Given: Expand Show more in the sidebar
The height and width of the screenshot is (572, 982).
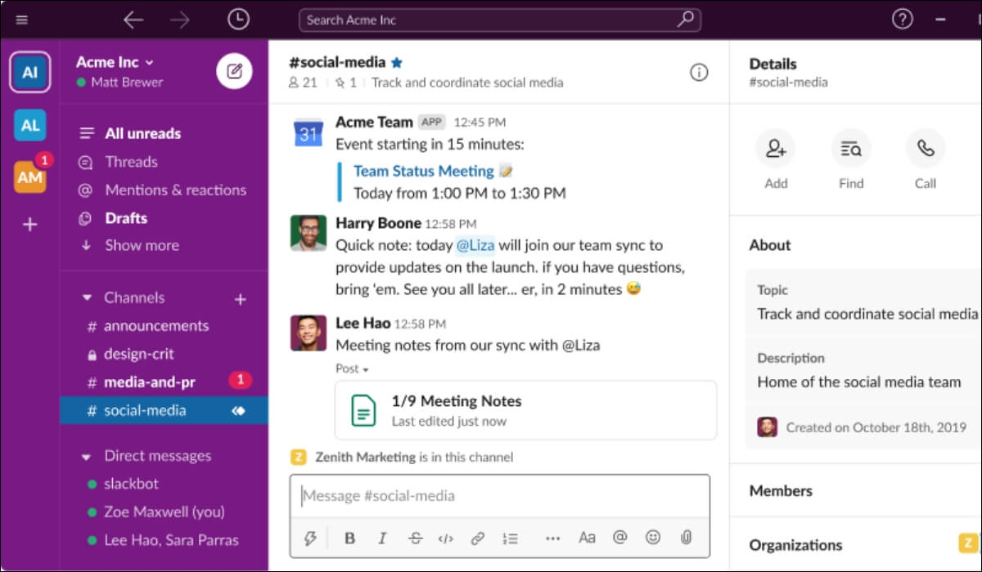Looking at the screenshot, I should click(129, 245).
